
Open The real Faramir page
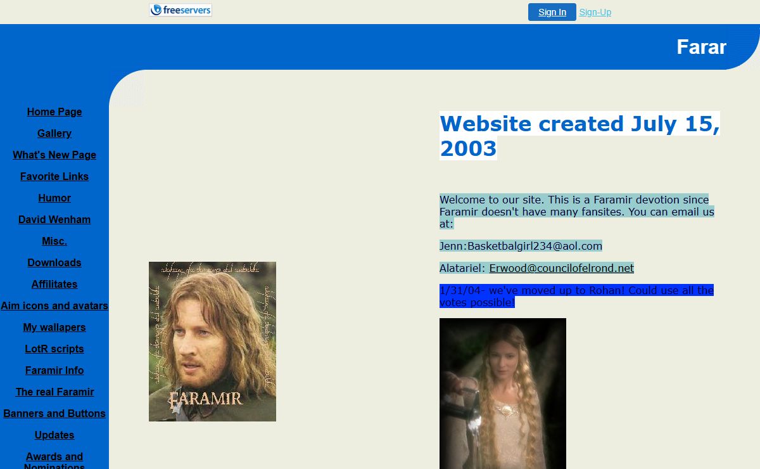(x=54, y=392)
